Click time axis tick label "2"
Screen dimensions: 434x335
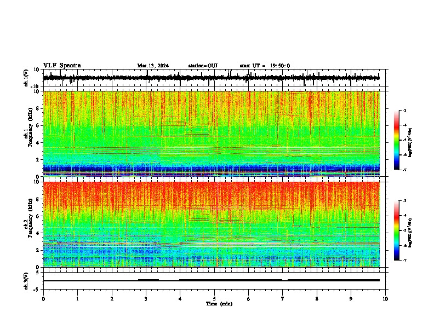[x=112, y=299]
